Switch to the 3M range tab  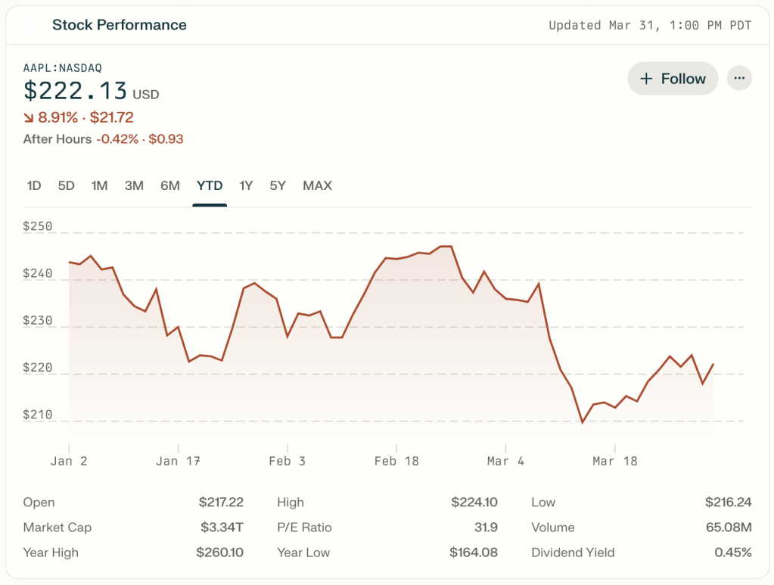[x=134, y=185]
